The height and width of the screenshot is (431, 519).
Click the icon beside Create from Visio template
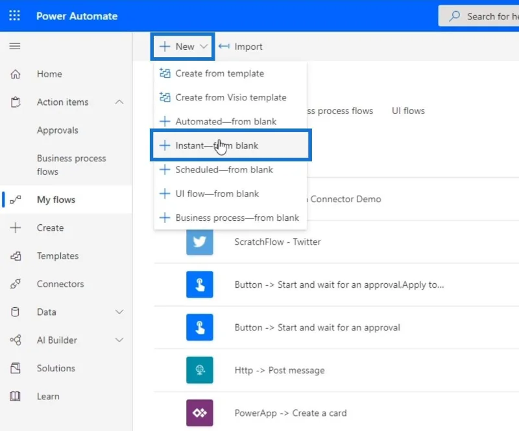point(165,97)
